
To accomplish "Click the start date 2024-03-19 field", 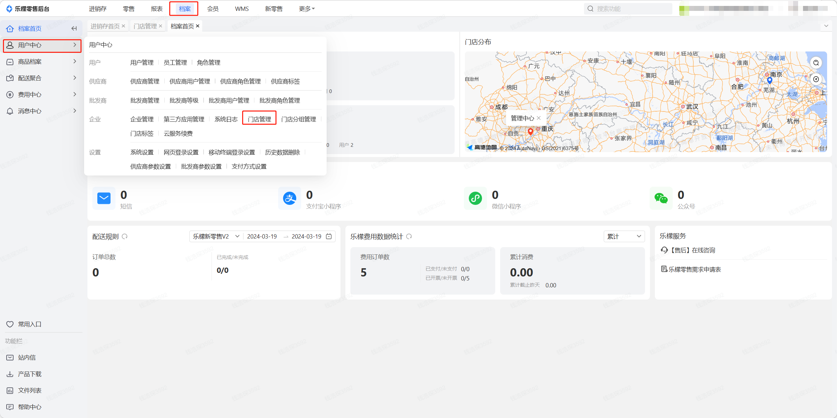I will [x=262, y=237].
